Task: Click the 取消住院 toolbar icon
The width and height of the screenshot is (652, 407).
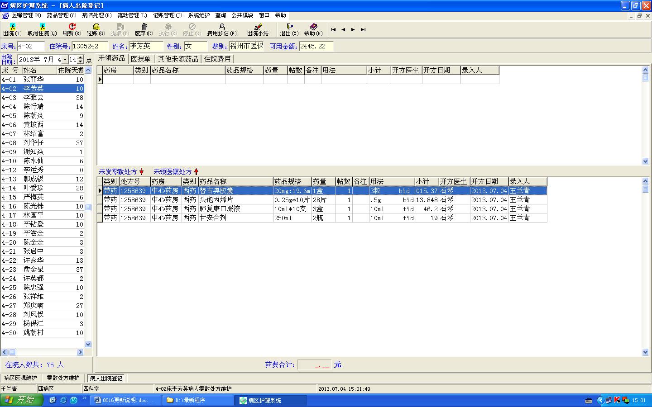Action: (x=42, y=30)
